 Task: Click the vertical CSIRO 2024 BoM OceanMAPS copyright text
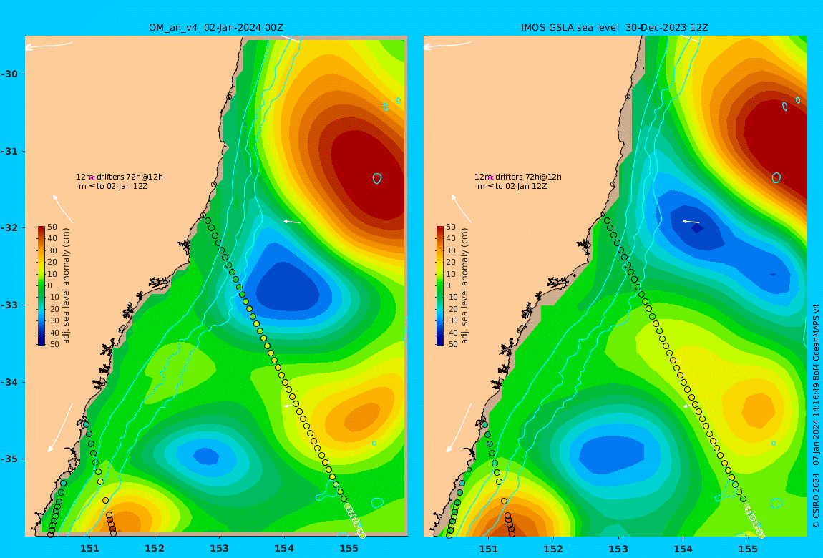click(x=816, y=416)
